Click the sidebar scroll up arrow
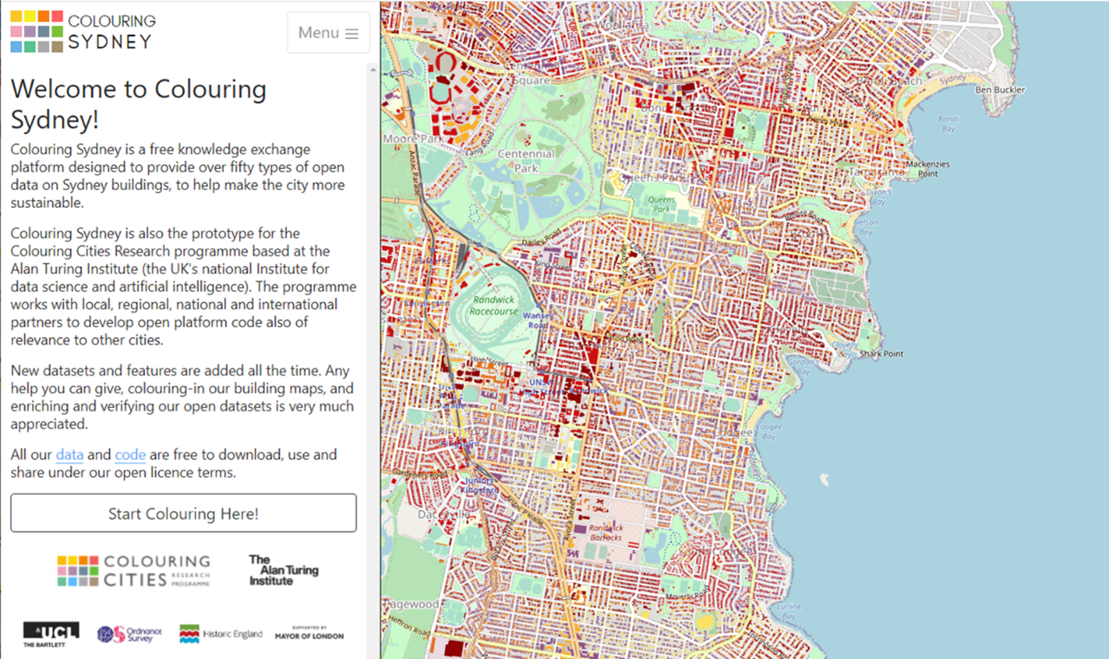The height and width of the screenshot is (659, 1109). (374, 69)
